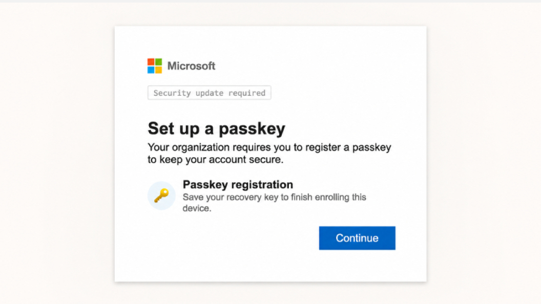Screen dimensions: 541x304
Task: Click the Microsoft wordmark text
Action: 191,66
